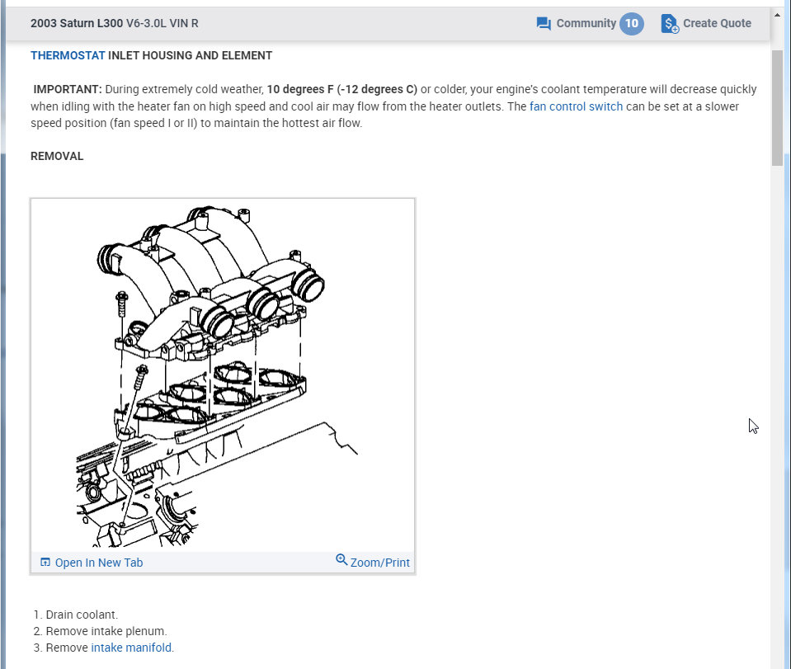The width and height of the screenshot is (791, 669).
Task: Click the REMOVAL section heading
Action: (x=57, y=157)
